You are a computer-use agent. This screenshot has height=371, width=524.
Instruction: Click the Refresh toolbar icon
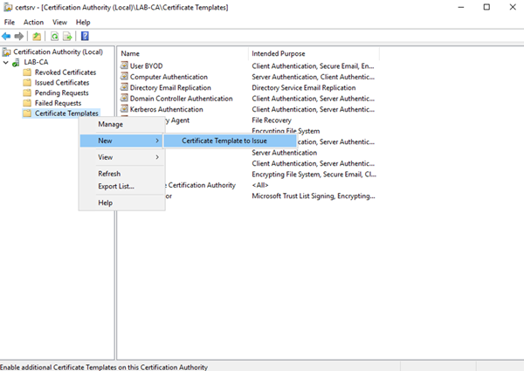click(x=53, y=36)
